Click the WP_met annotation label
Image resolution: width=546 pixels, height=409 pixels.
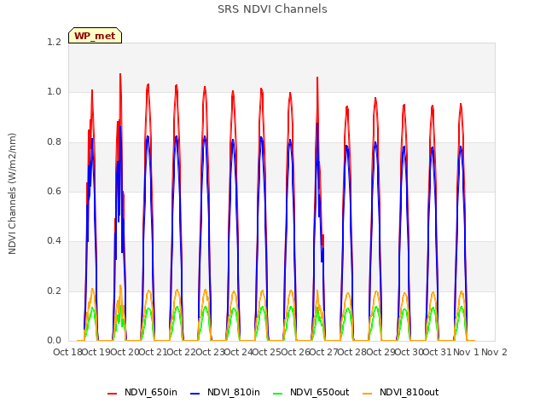[95, 36]
